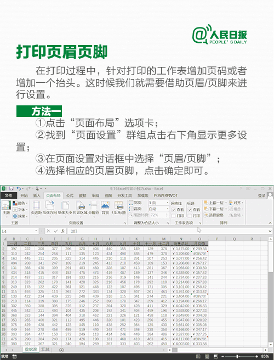The height and width of the screenshot is (360, 274).
Task: Toggle 标题 打印 checkbox
Action: [190, 216]
